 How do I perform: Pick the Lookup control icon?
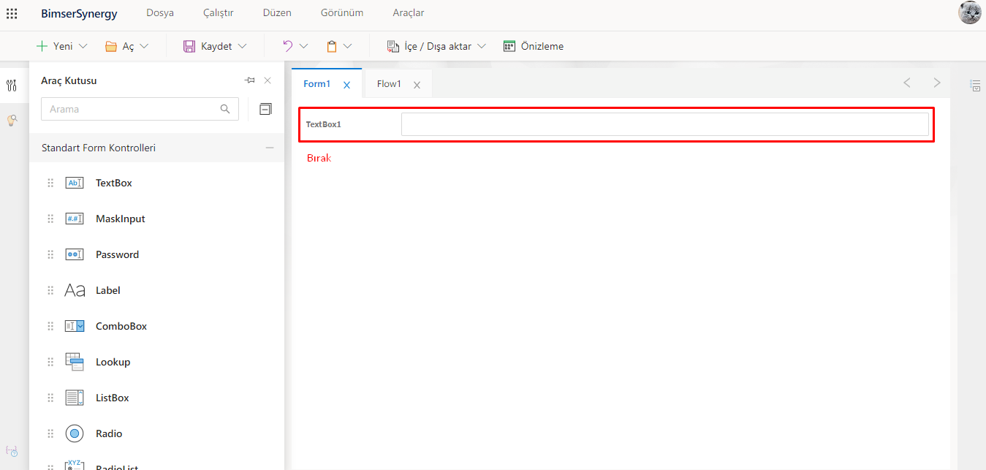75,362
